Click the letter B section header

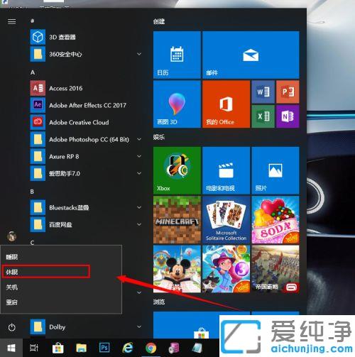[32, 192]
